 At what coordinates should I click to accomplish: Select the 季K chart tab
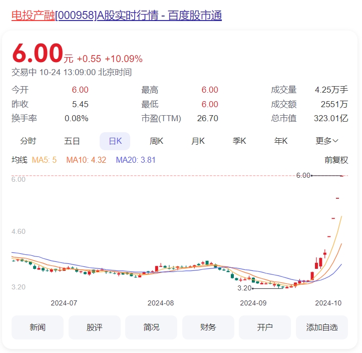tap(239, 141)
